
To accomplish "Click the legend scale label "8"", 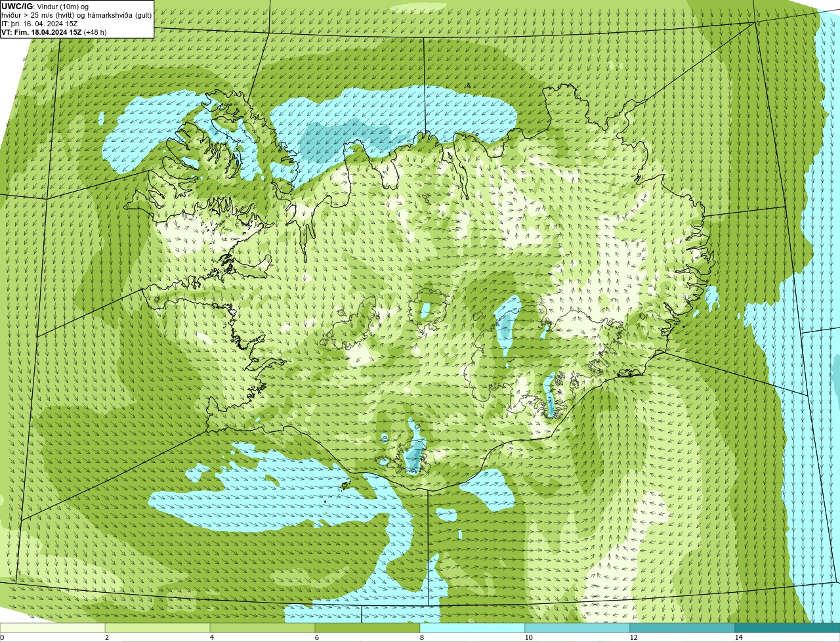I will [421, 637].
